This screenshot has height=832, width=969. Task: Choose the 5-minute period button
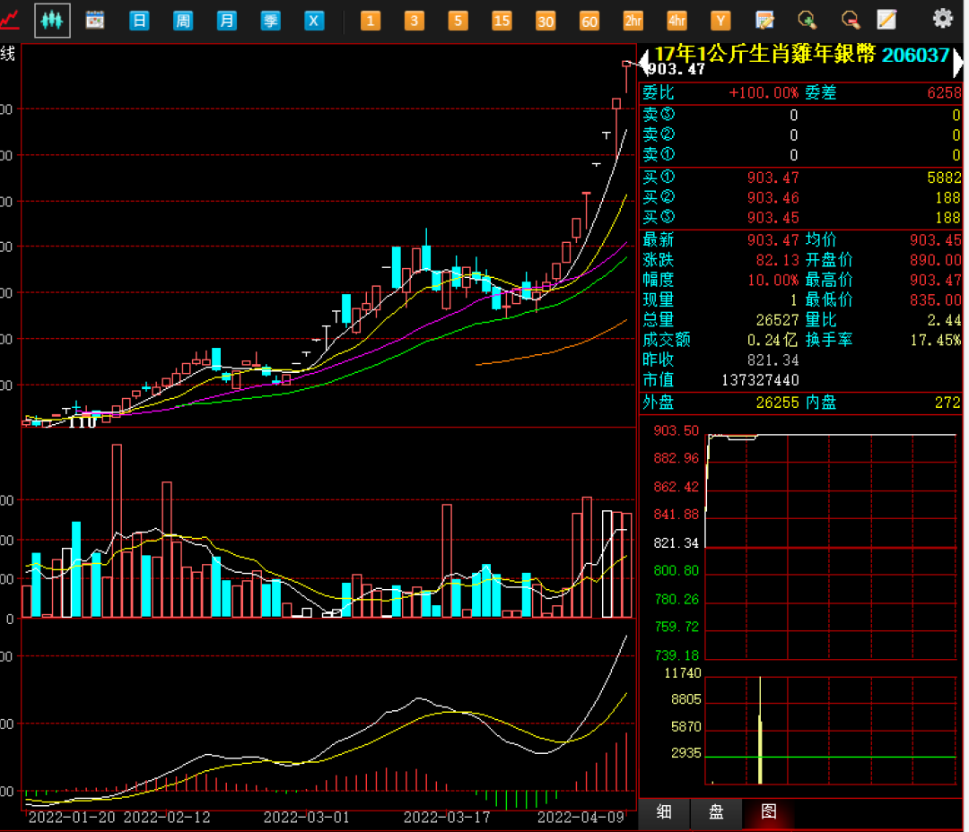pos(458,21)
